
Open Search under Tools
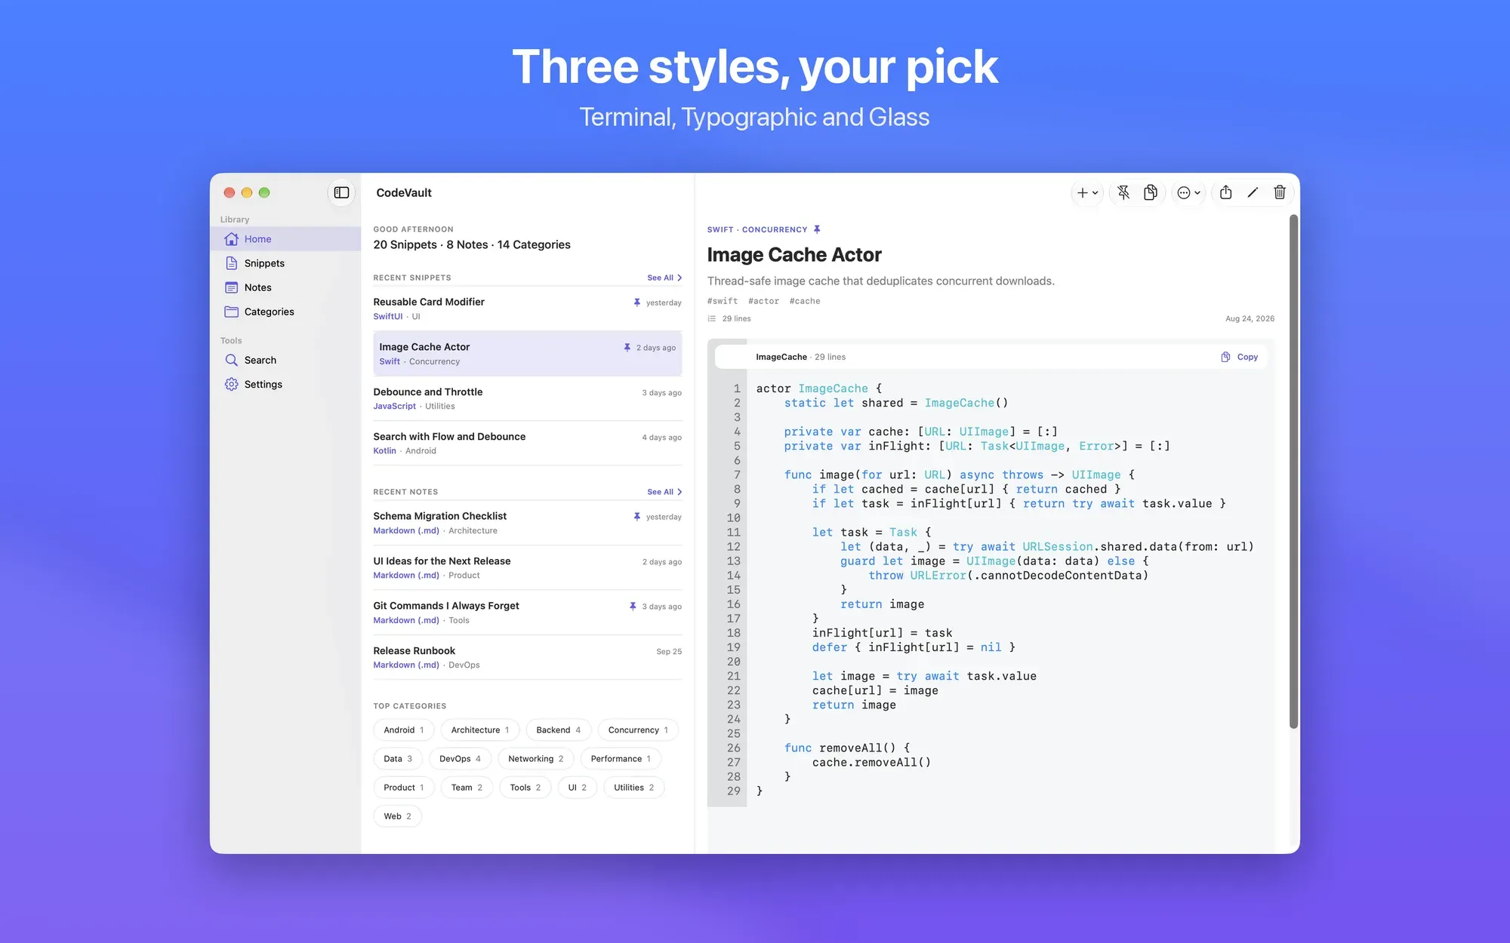(x=285, y=360)
